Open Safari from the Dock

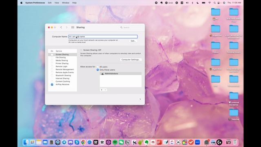click(89, 142)
